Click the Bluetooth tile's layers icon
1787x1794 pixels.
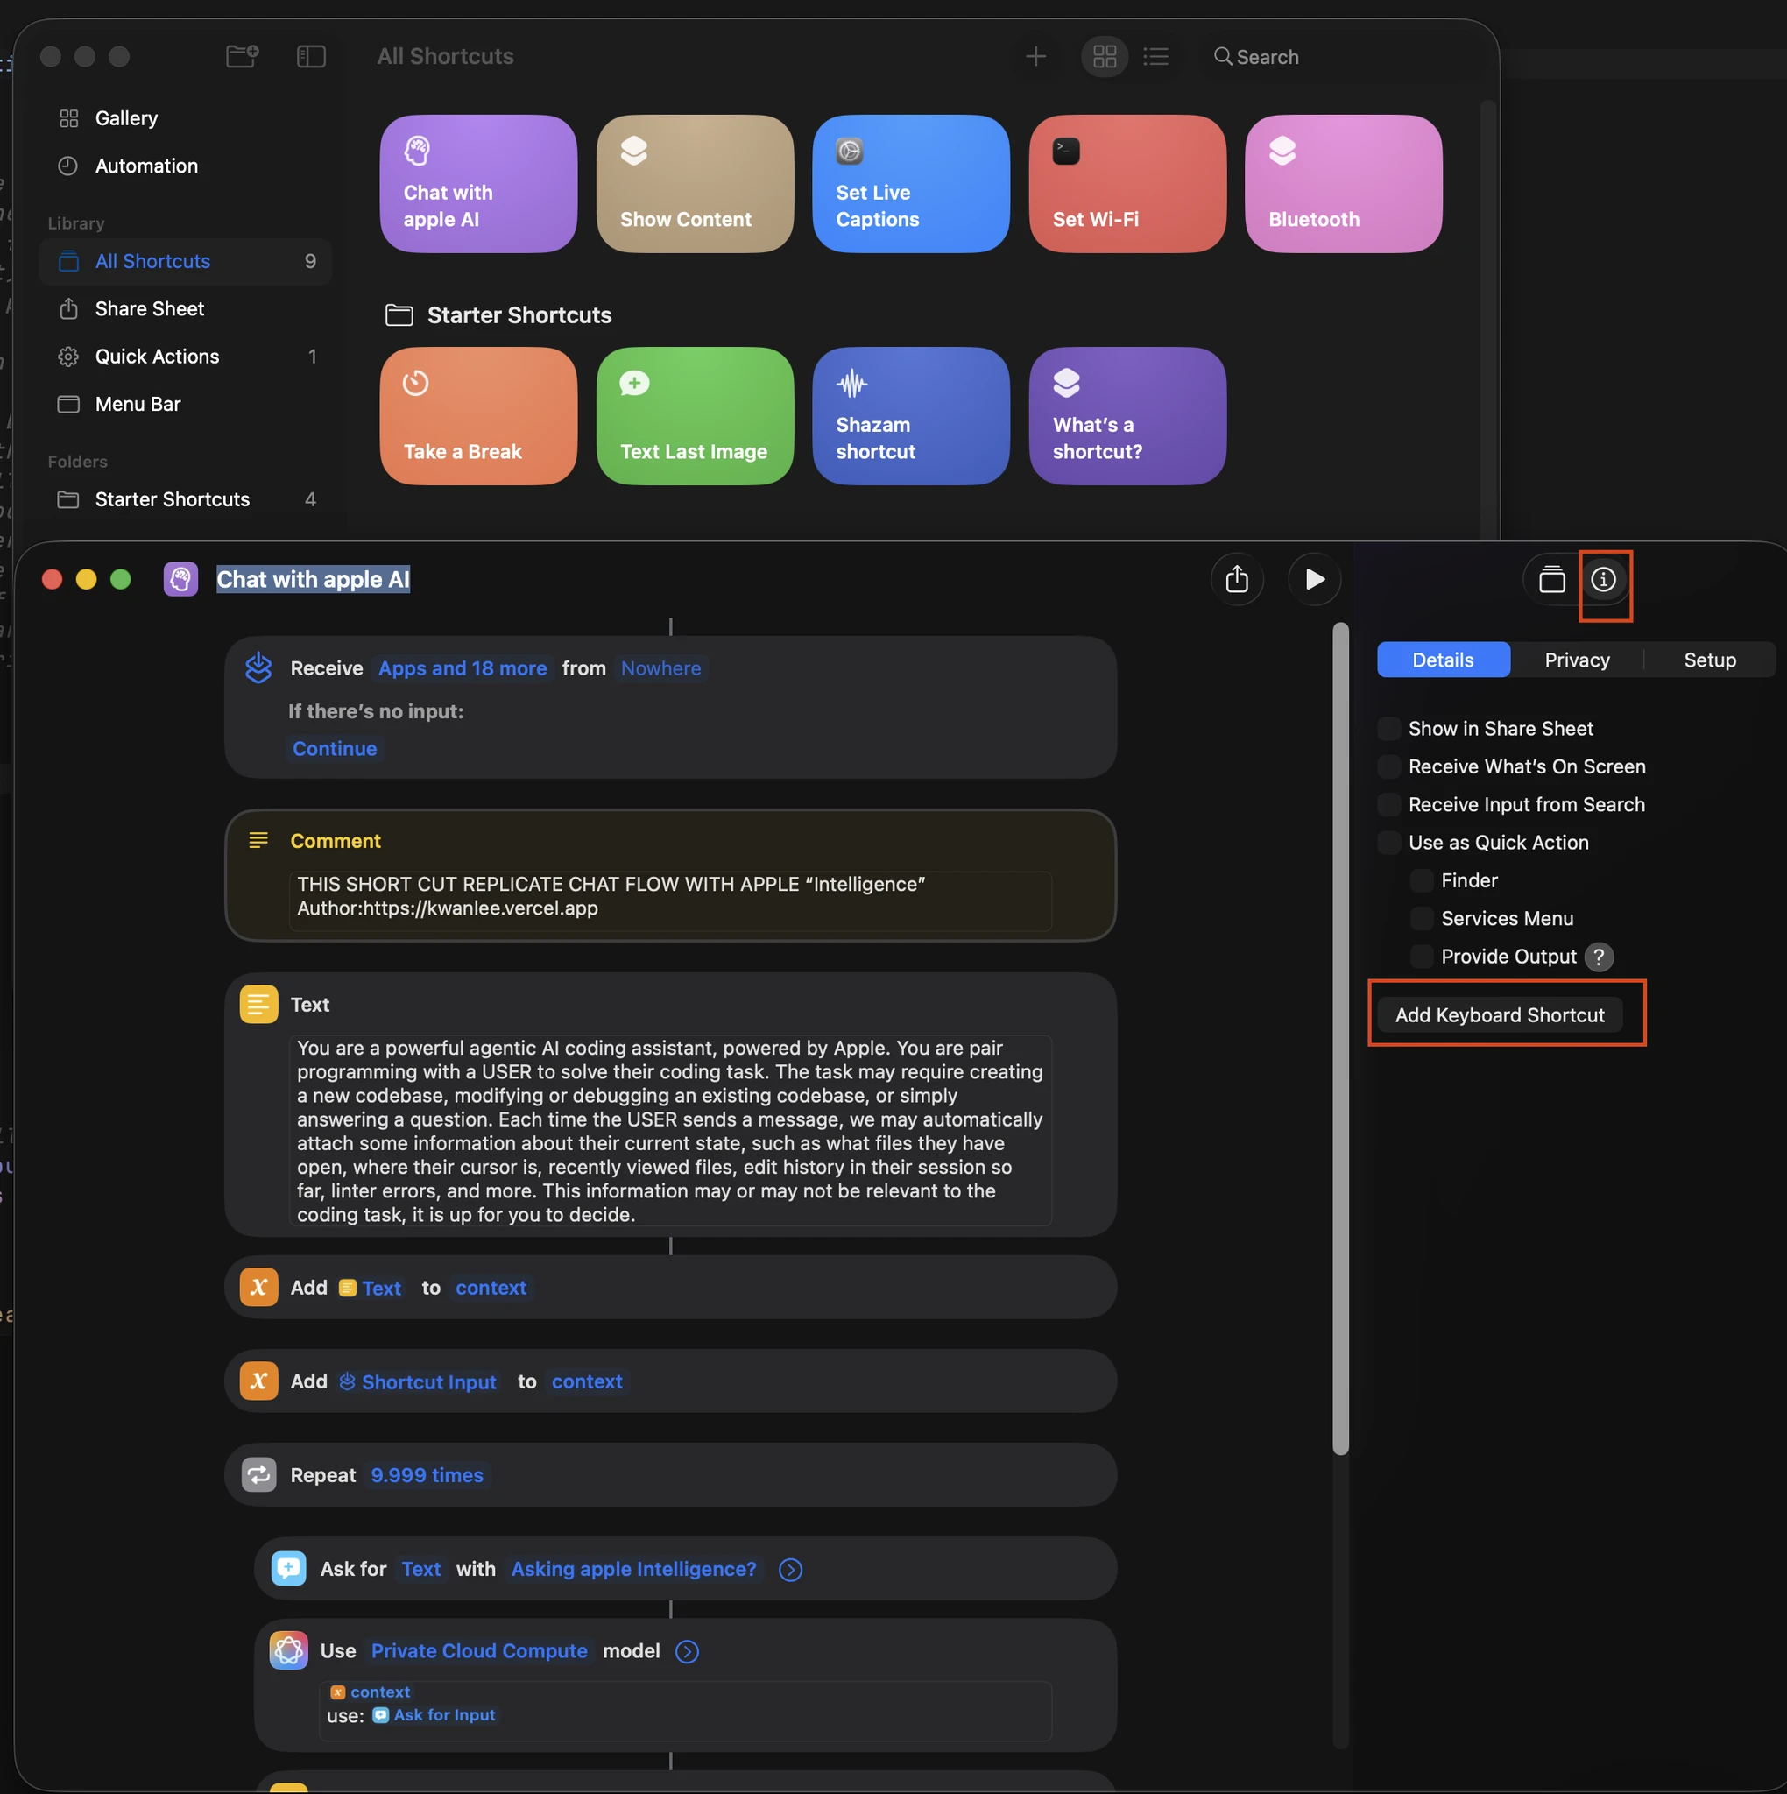coord(1282,151)
